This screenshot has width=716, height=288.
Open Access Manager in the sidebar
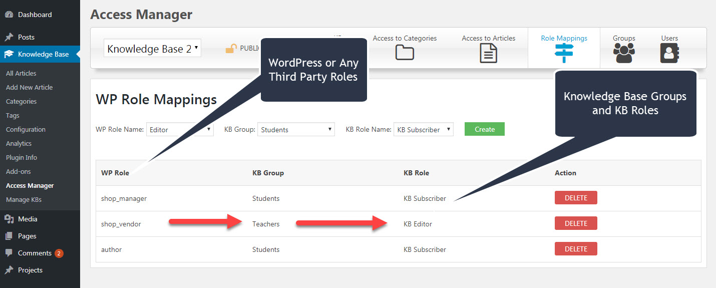coord(30,185)
